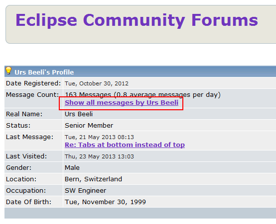Click Tue, October 30, 2012 registration date
This screenshot has height=224, width=276.
97,83
